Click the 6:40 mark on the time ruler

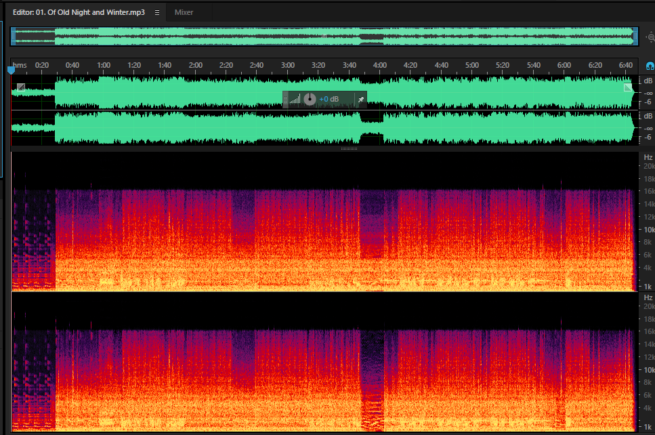(626, 65)
